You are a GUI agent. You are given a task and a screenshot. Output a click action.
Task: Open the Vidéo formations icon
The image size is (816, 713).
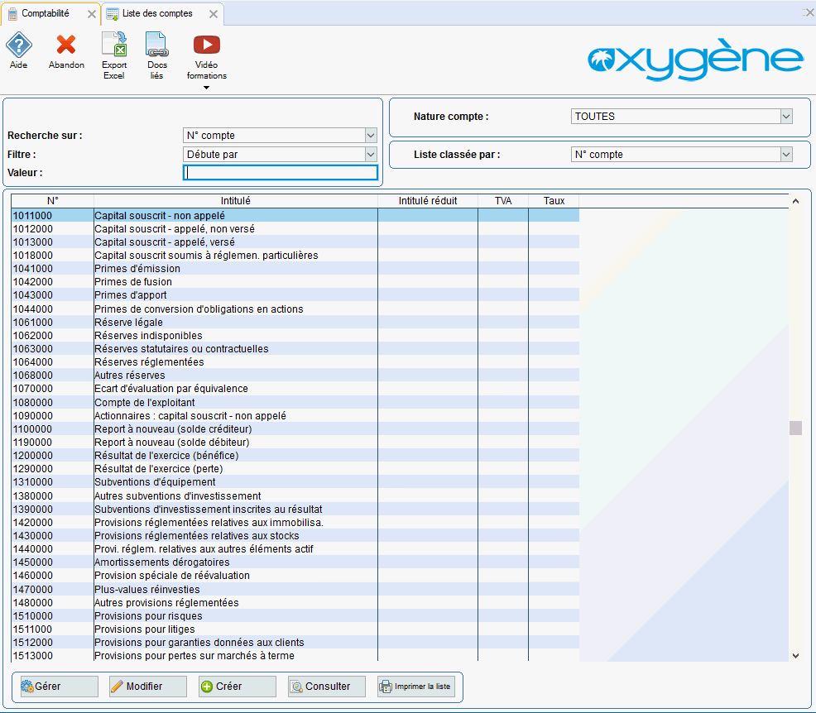pos(206,46)
